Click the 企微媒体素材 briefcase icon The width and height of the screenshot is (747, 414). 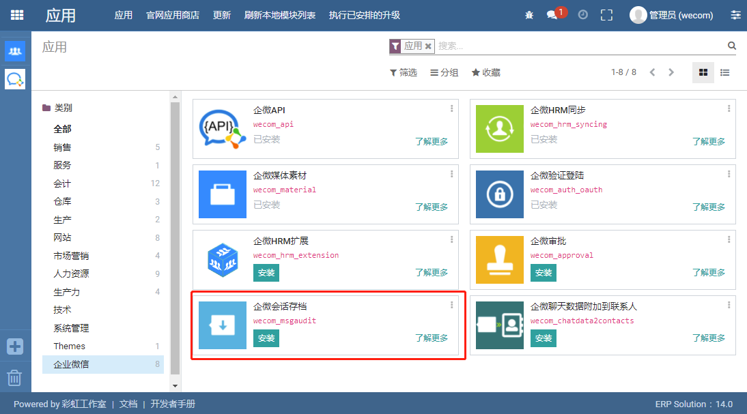(223, 194)
